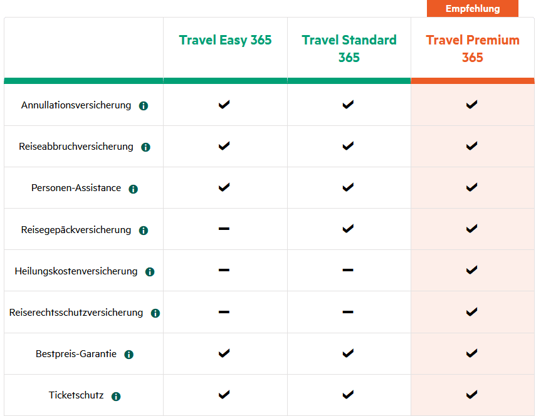Click the Annullationsversicherung row label
The width and height of the screenshot is (536, 416).
click(x=76, y=105)
